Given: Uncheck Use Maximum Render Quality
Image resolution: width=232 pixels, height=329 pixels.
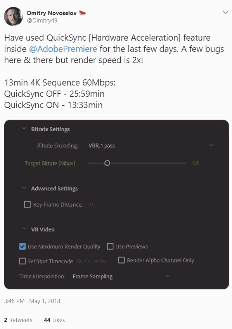Looking at the screenshot, I should point(22,246).
